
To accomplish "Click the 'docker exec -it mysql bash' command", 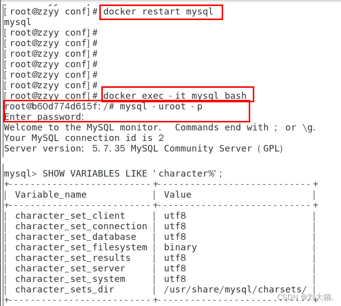I will point(175,96).
